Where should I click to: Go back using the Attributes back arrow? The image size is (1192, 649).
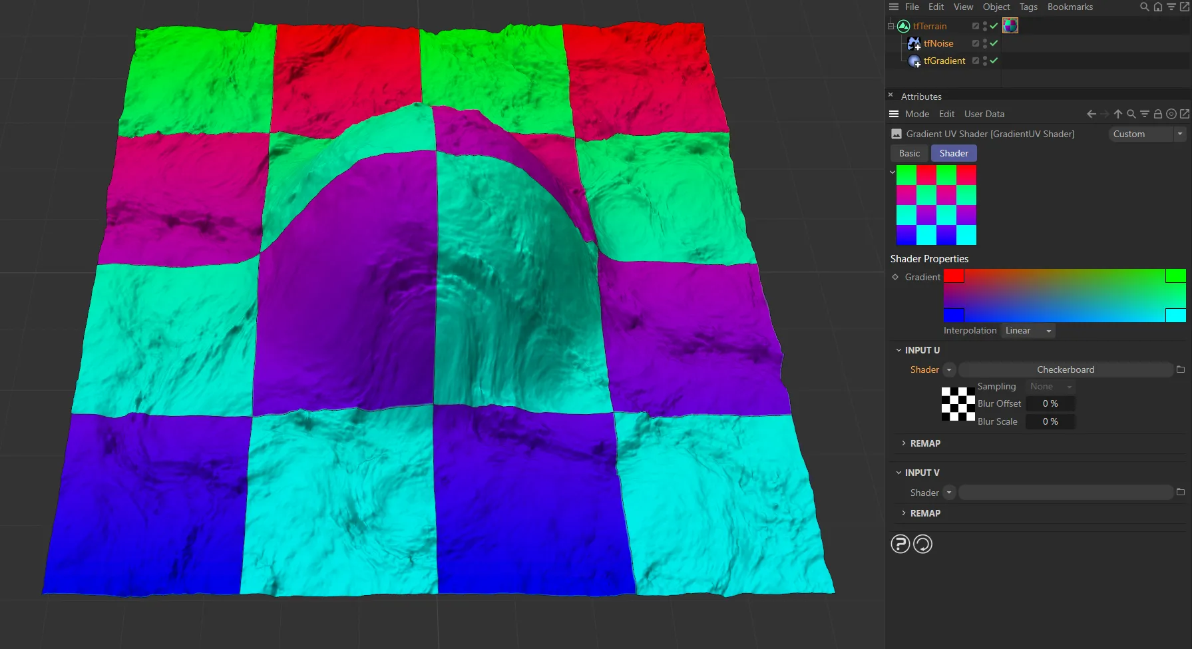1092,114
